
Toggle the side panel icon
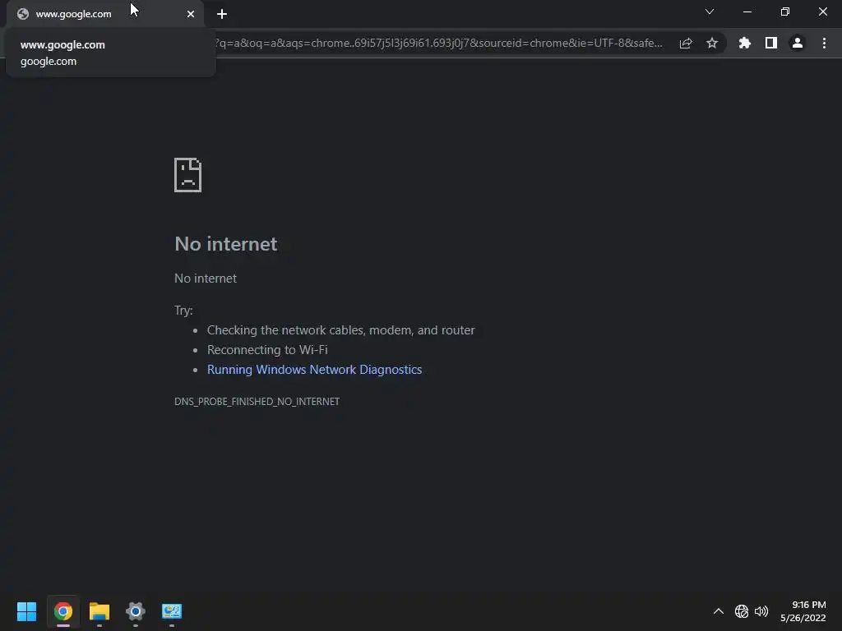pyautogui.click(x=771, y=43)
